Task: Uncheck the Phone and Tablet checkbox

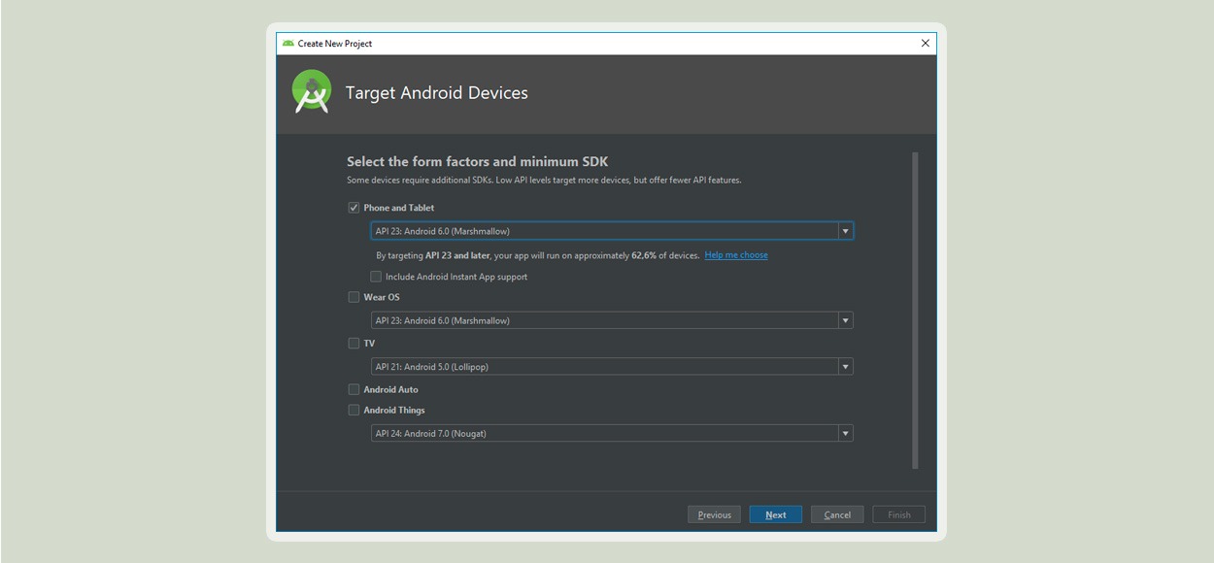Action: click(x=354, y=208)
